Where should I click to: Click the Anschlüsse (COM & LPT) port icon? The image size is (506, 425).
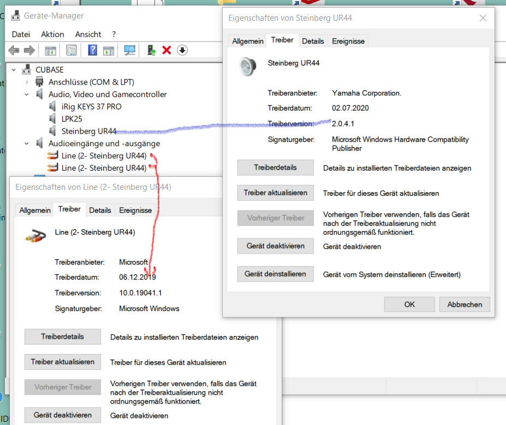[x=39, y=82]
